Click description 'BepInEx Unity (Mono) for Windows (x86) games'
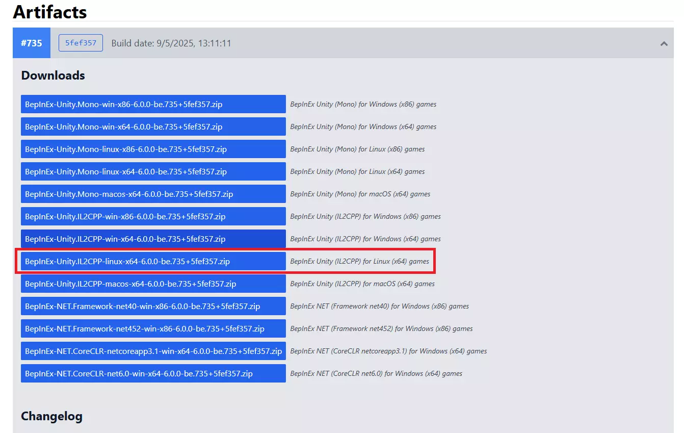 tap(363, 104)
